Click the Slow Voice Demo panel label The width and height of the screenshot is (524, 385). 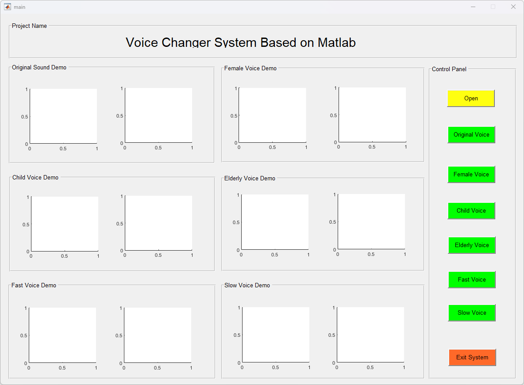click(247, 286)
